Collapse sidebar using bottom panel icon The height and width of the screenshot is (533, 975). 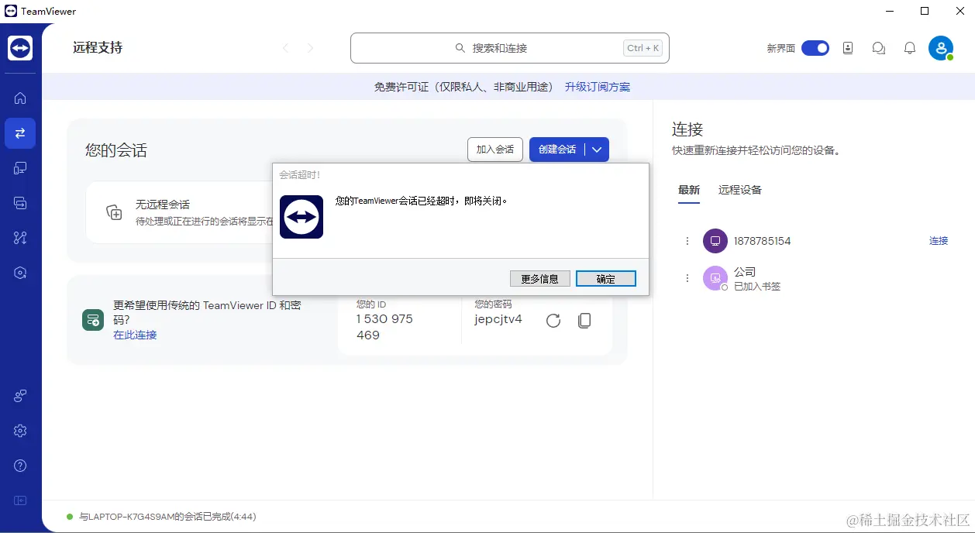(20, 500)
